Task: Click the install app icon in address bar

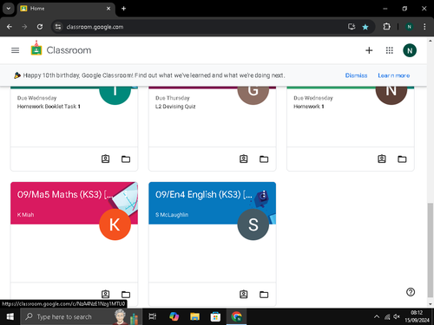Action: click(x=352, y=27)
